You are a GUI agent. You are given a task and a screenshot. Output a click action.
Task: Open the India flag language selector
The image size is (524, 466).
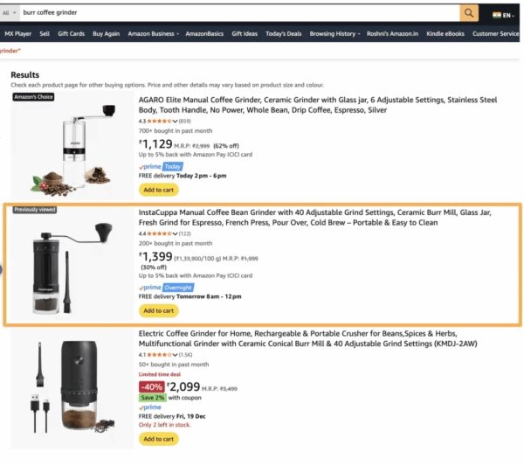click(501, 15)
